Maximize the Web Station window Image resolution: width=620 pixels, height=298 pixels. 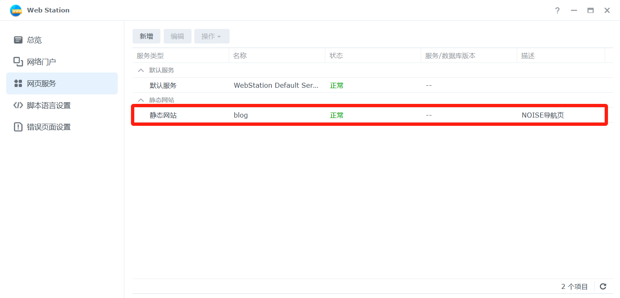[x=591, y=10]
